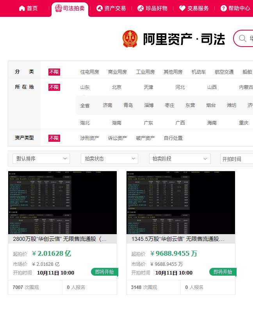
Task: Click the 7007 次围观 view count
Action: point(26,287)
